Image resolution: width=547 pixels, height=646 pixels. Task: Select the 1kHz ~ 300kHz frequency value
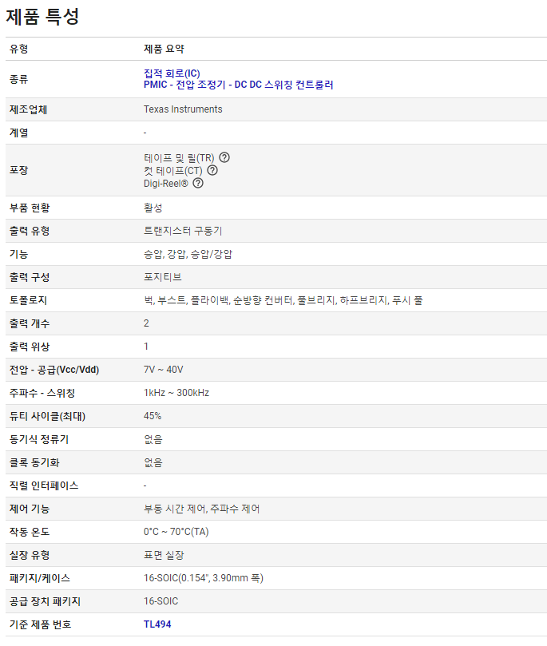[x=176, y=393]
